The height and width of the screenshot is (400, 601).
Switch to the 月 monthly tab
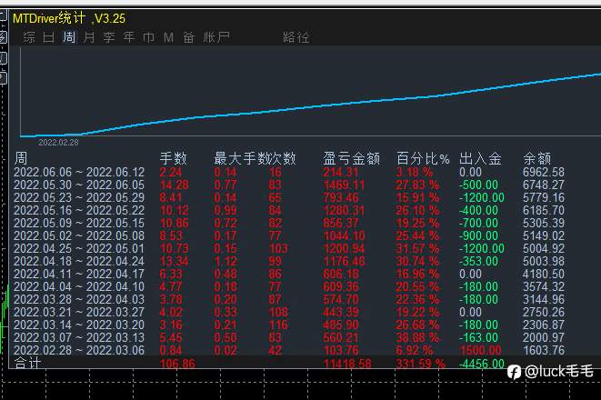(x=88, y=37)
